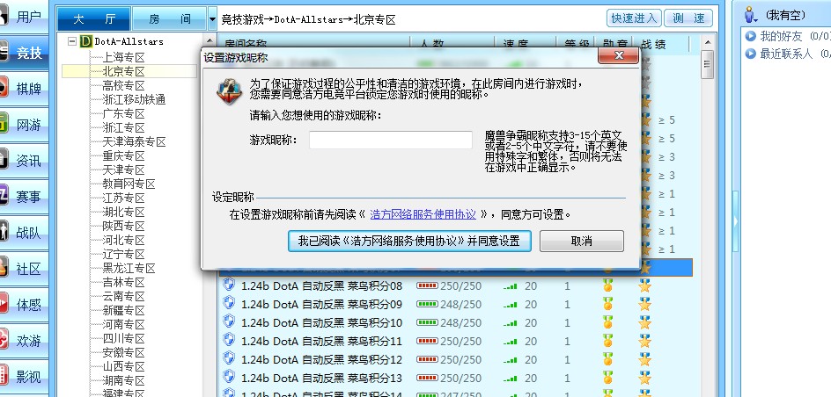Open the 战队 sidebar section
Screen dimensions: 831x397
24,233
